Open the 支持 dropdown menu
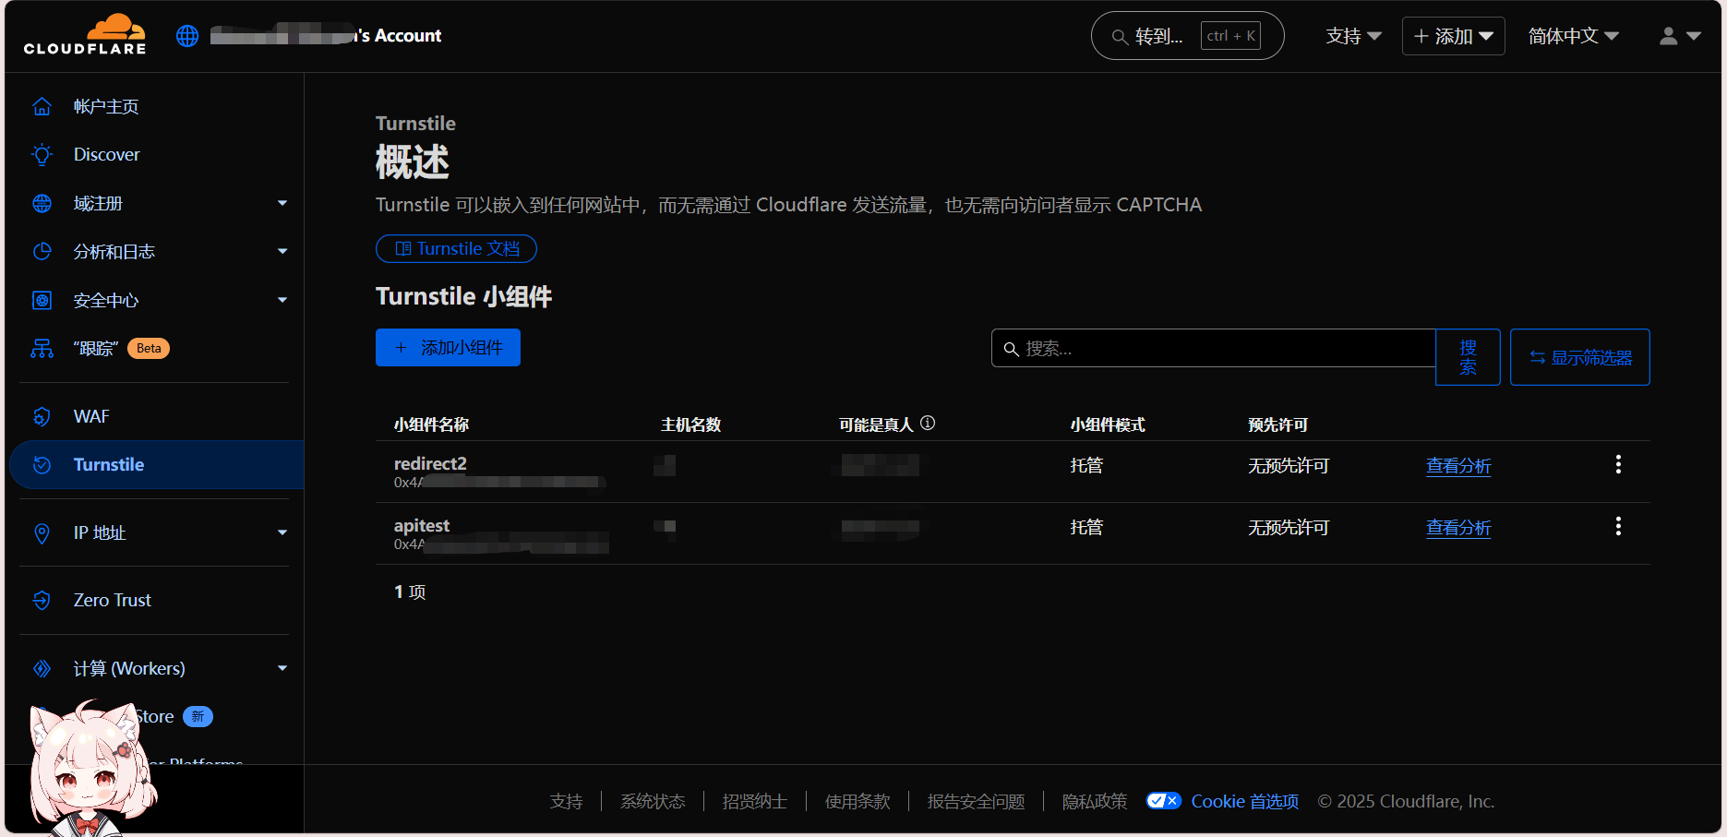The image size is (1727, 837). click(1353, 36)
